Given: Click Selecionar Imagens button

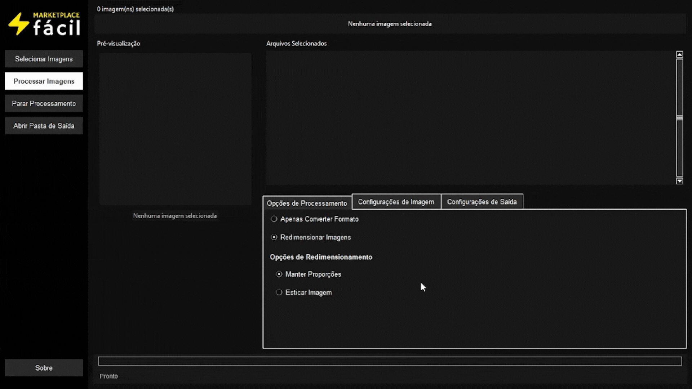Looking at the screenshot, I should pyautogui.click(x=44, y=59).
